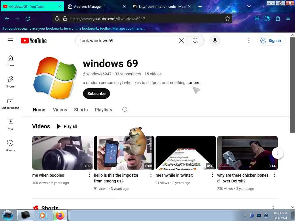
Task: Select the channel Home tab
Action: [x=39, y=110]
